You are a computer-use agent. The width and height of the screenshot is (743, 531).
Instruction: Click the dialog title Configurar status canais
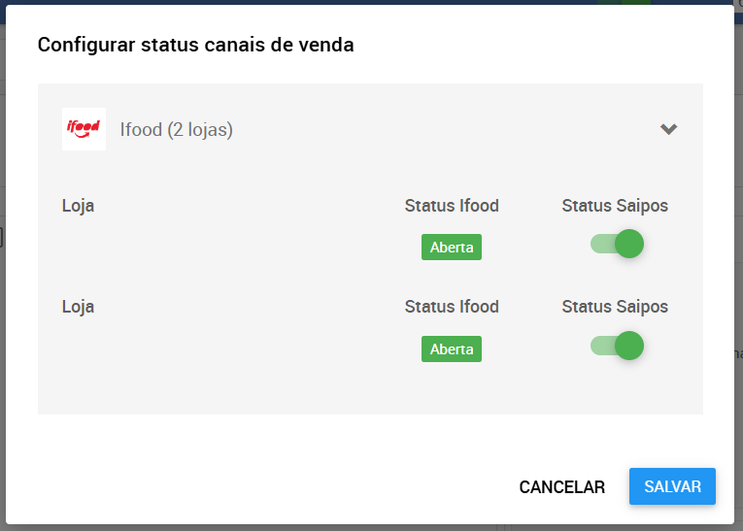point(195,45)
